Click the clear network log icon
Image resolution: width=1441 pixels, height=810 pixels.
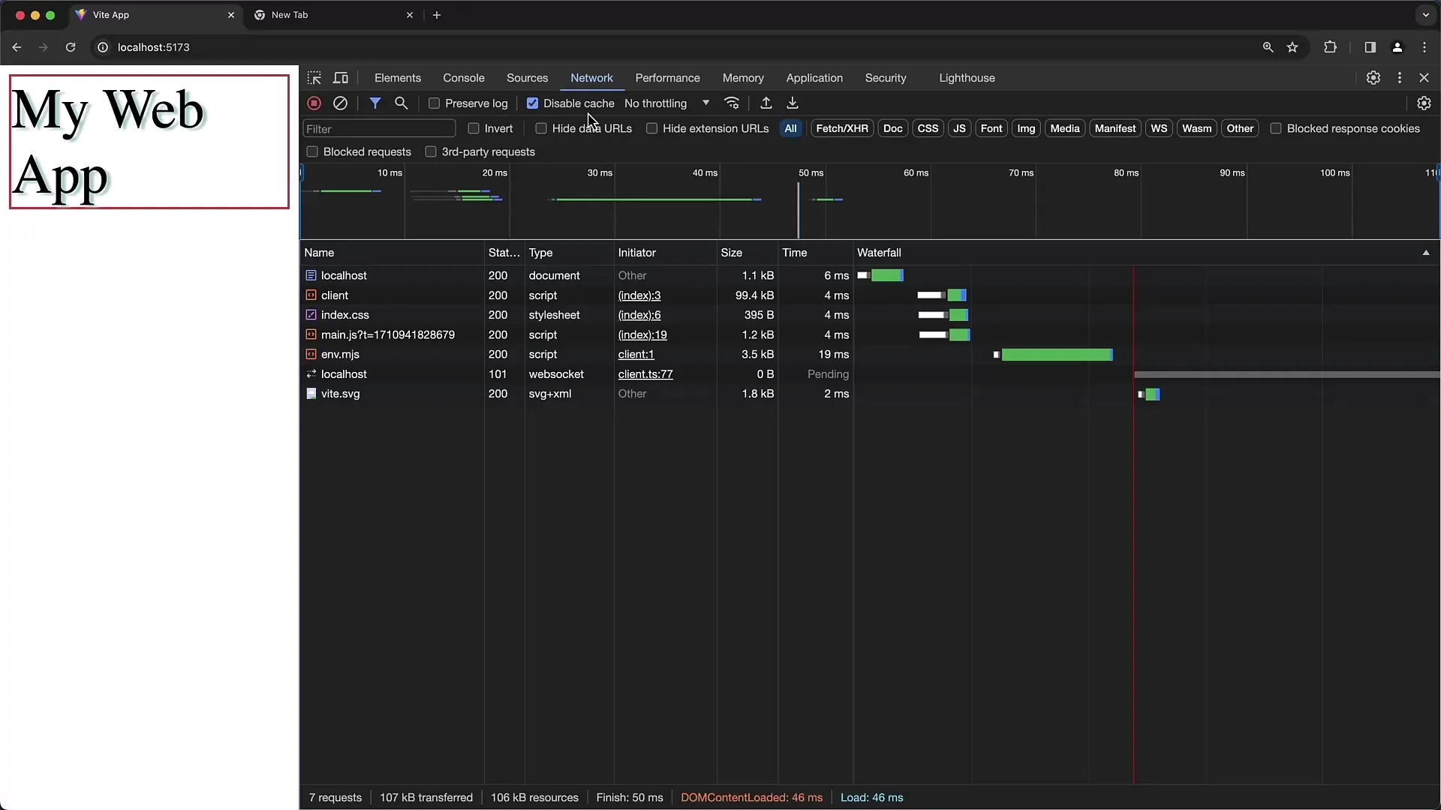pos(341,103)
